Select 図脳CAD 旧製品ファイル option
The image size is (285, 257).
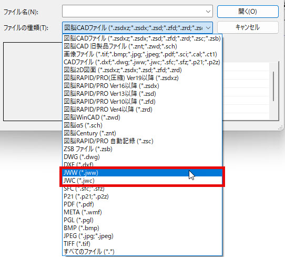point(142,46)
